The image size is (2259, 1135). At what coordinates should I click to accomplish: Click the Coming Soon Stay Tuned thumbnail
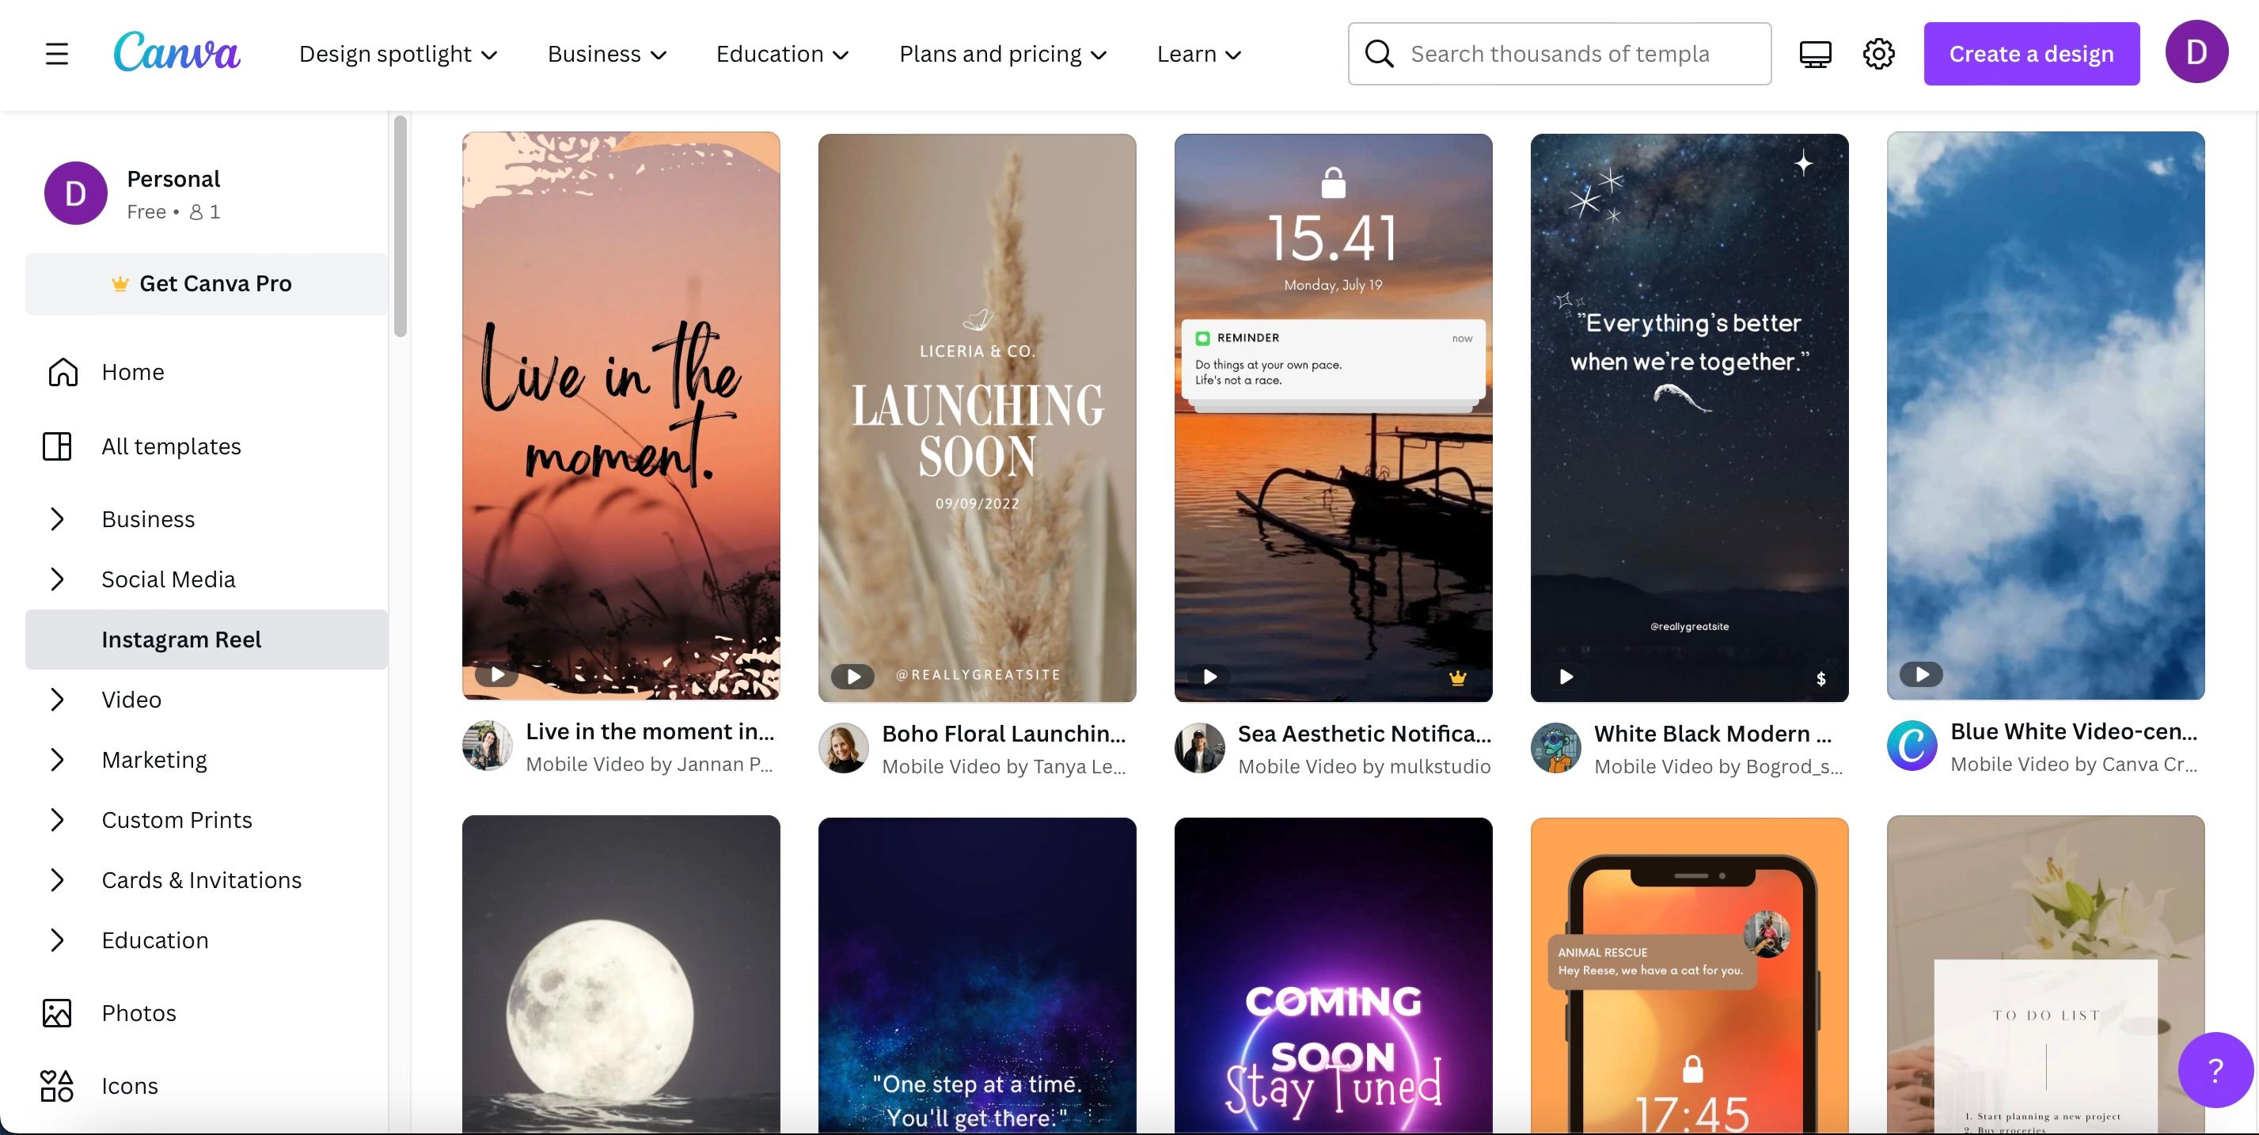click(1333, 974)
